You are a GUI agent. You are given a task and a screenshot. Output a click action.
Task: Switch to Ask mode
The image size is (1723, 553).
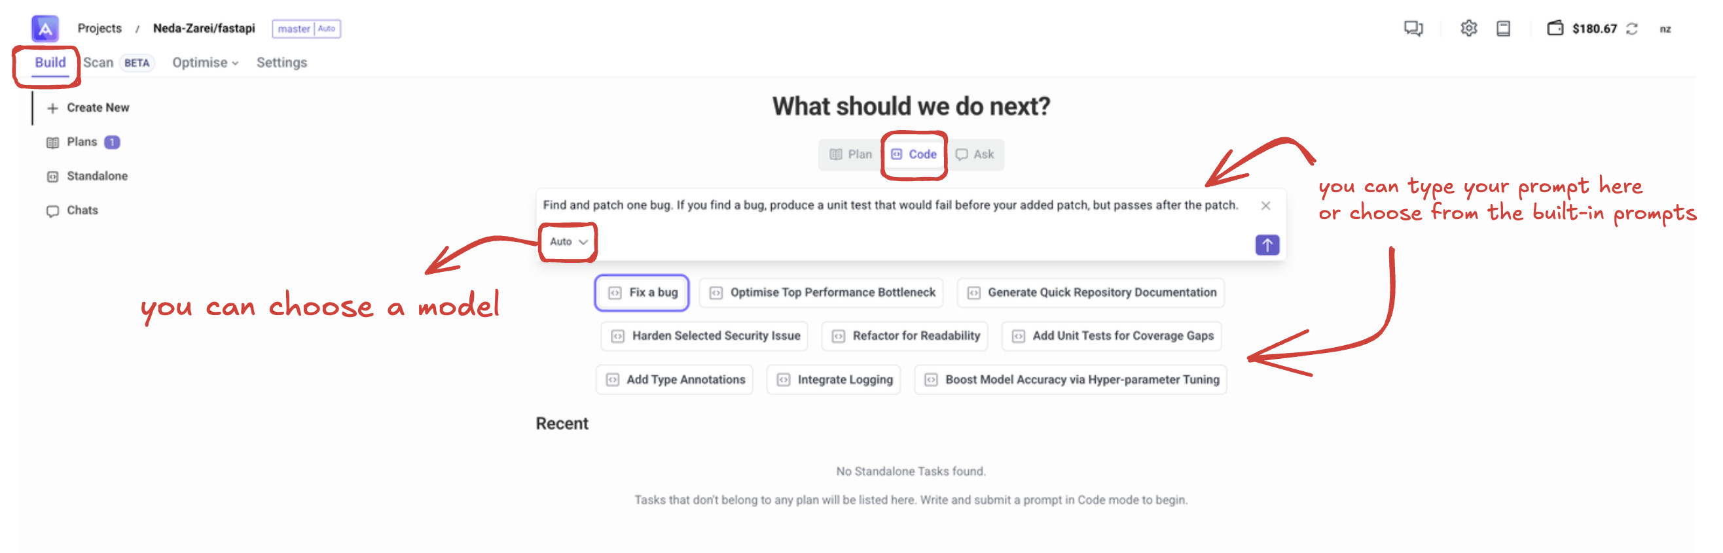pyautogui.click(x=975, y=155)
